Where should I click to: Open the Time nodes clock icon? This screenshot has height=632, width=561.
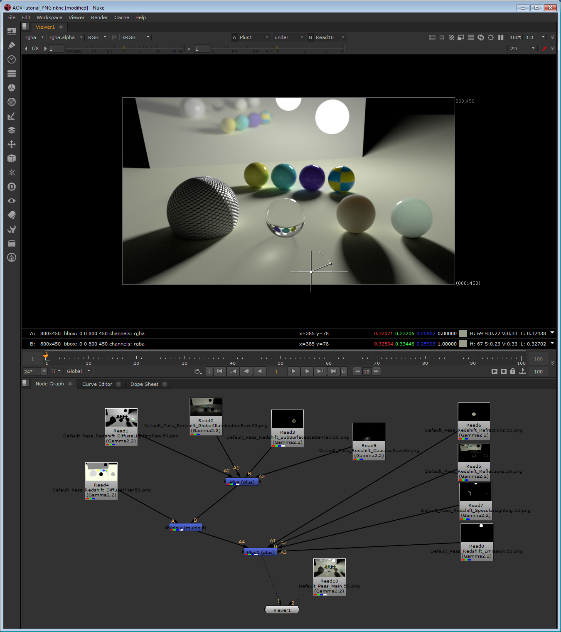[12, 59]
